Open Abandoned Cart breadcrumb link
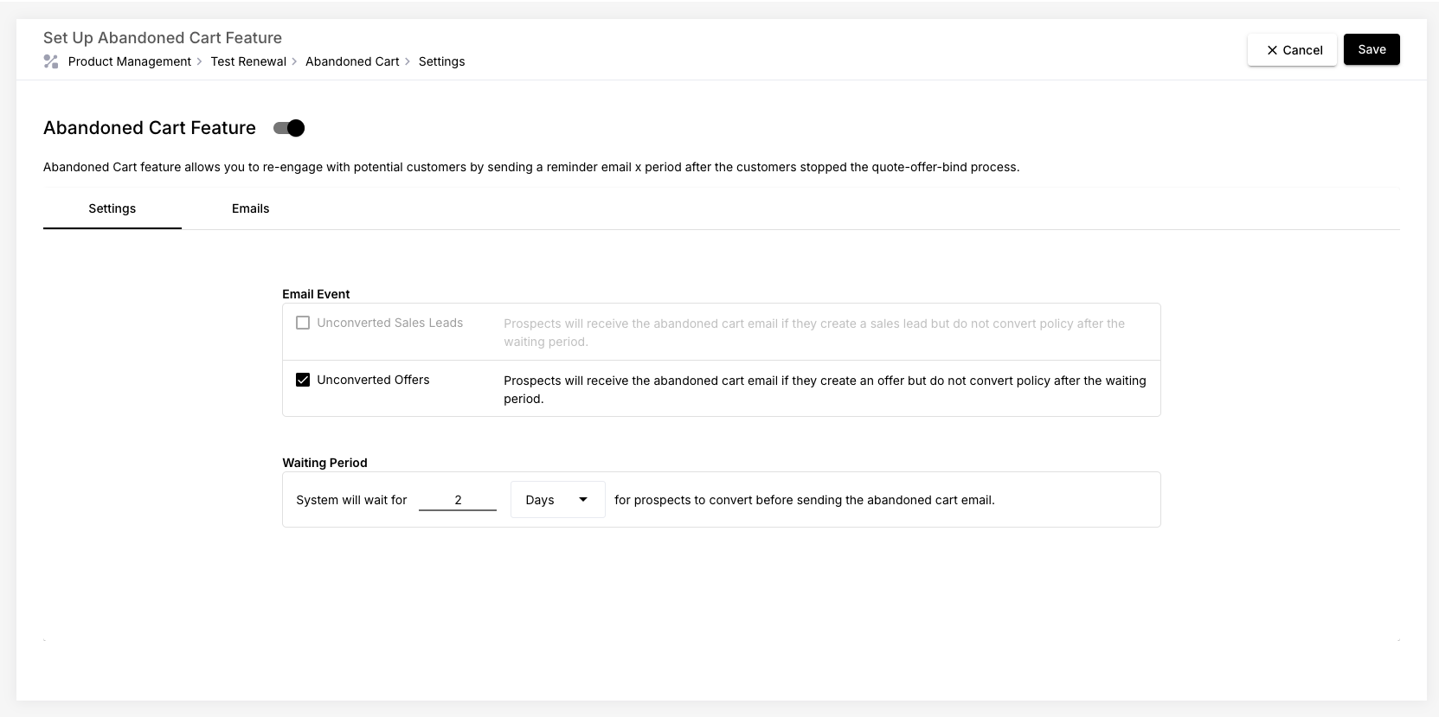1439x717 pixels. click(x=352, y=61)
